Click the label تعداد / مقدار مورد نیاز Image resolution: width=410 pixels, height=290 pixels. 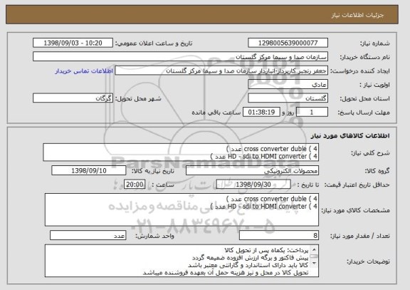click(x=360, y=236)
